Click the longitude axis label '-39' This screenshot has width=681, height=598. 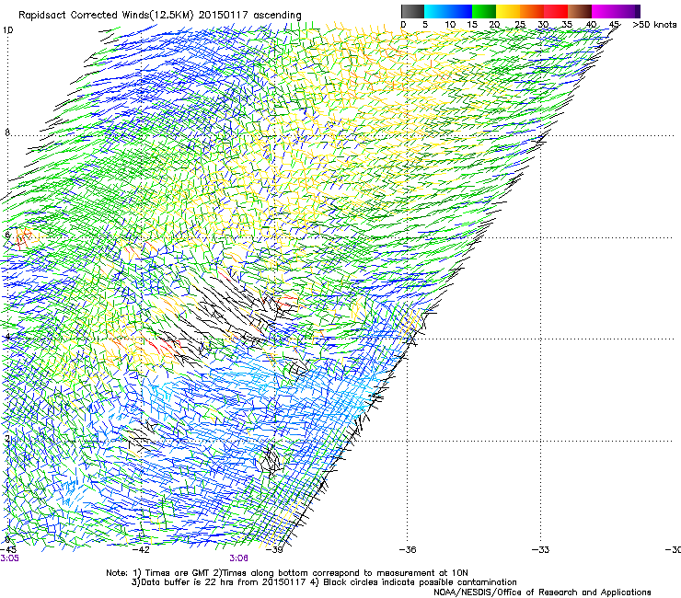[x=274, y=550]
